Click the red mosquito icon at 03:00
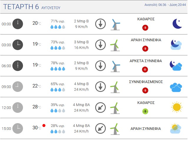The image size is (188, 142). [x=145, y=49]
